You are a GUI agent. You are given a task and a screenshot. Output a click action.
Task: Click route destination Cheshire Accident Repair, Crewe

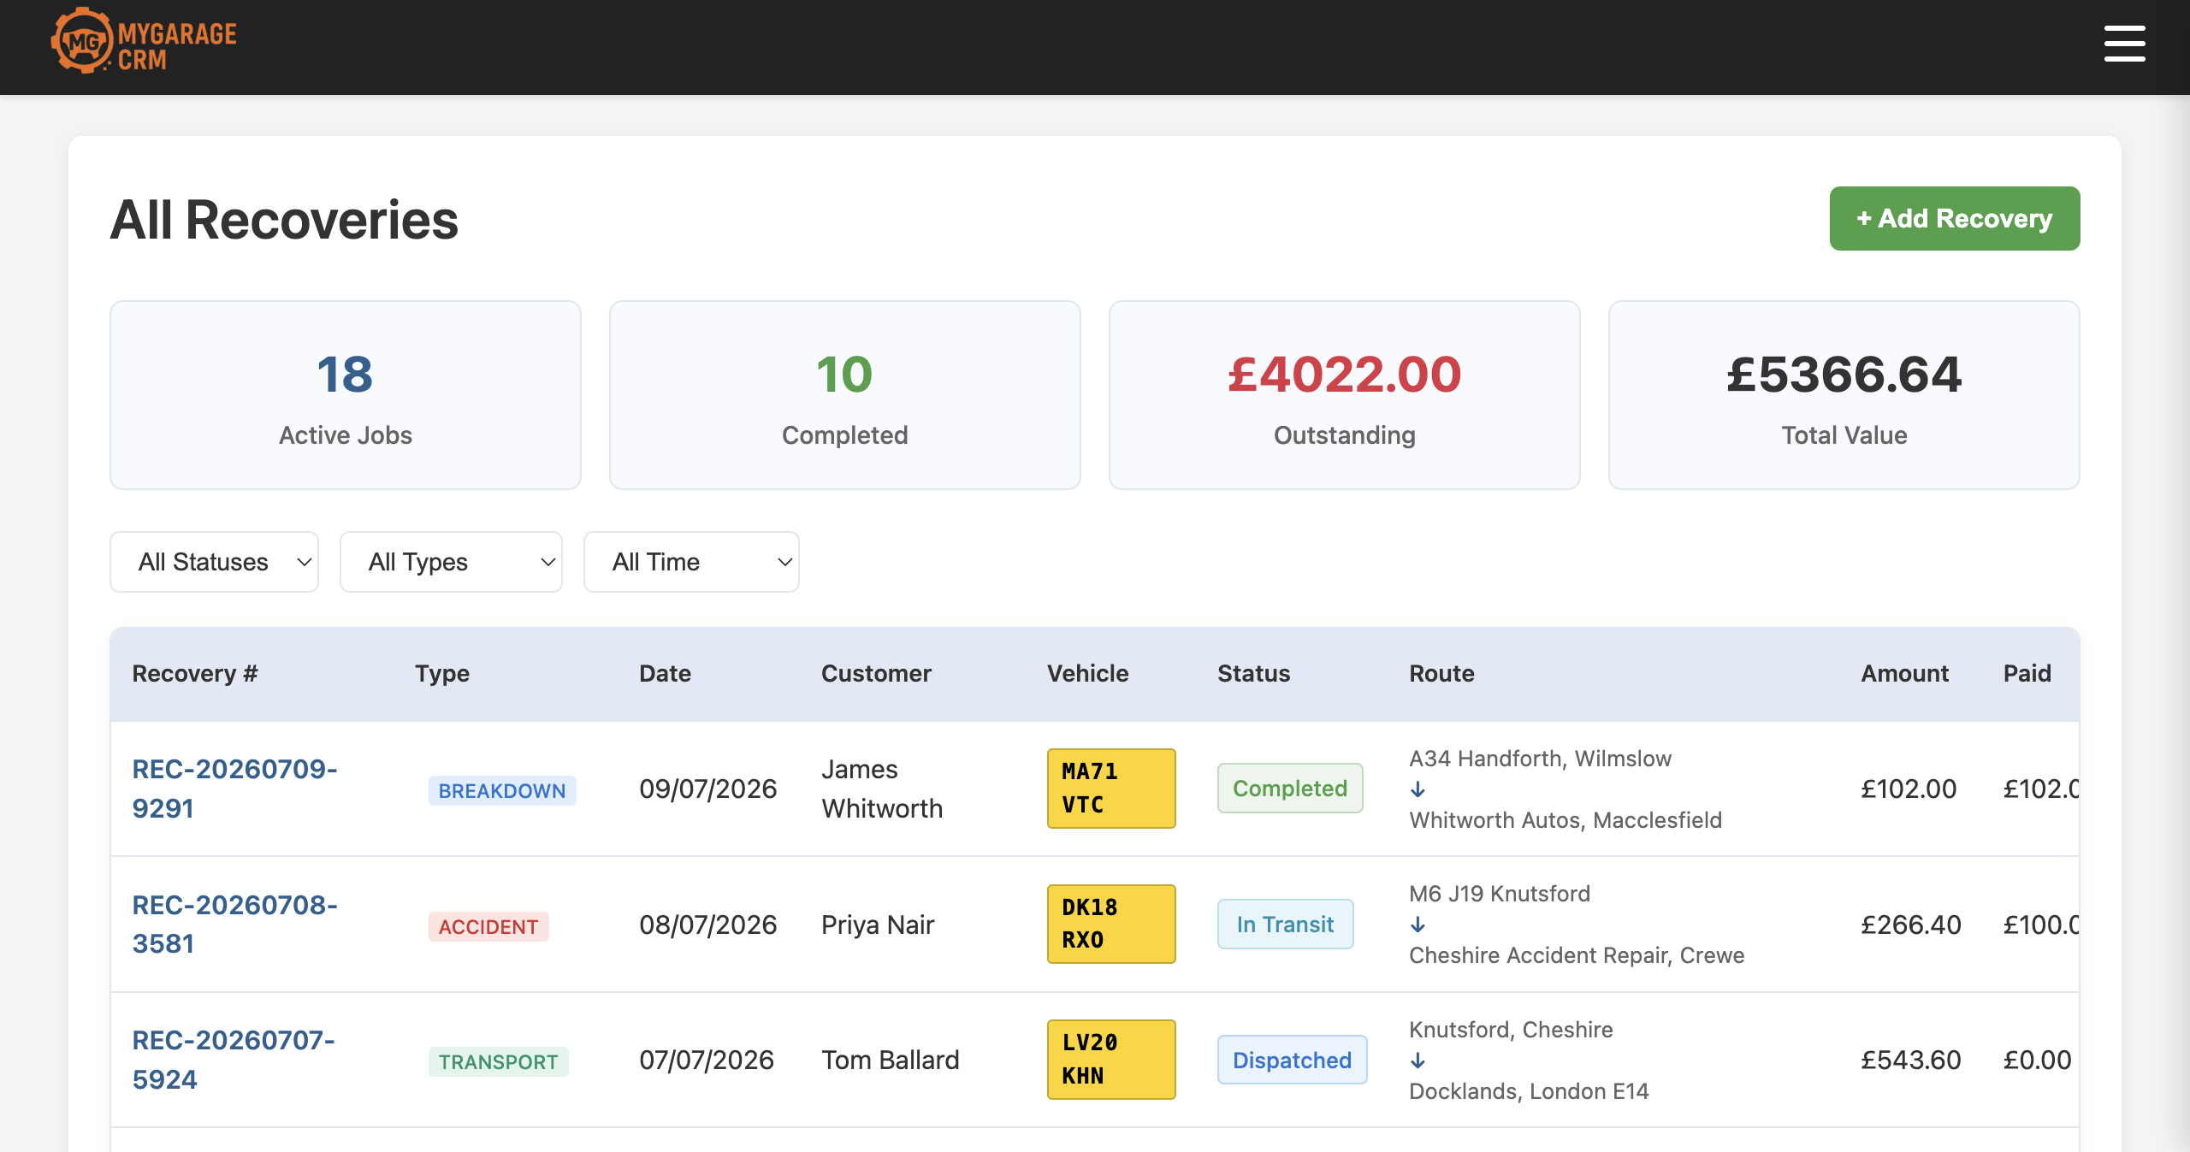(1577, 955)
